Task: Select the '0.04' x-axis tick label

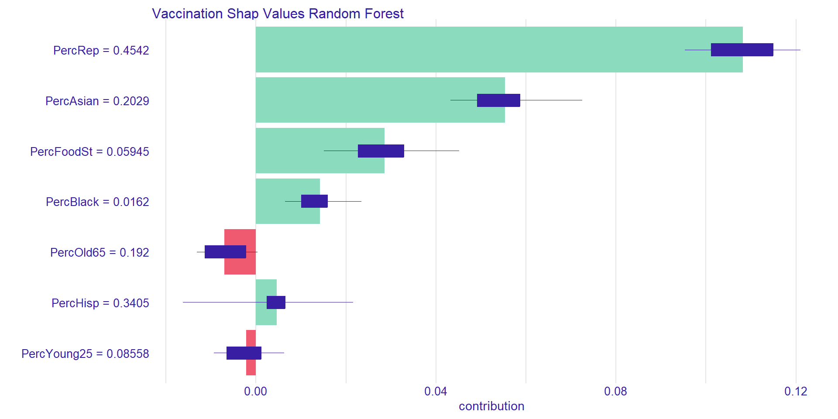Action: [436, 392]
